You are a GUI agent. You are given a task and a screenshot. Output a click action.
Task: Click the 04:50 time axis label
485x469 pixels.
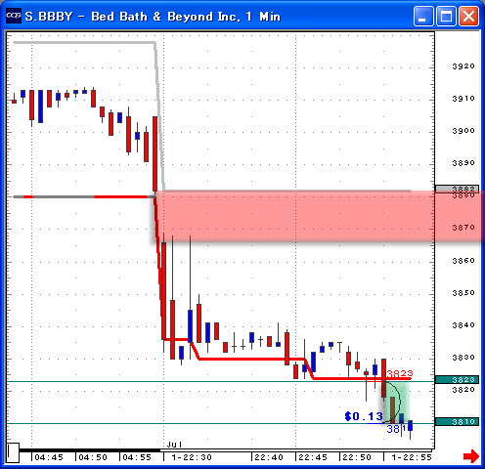pos(93,457)
